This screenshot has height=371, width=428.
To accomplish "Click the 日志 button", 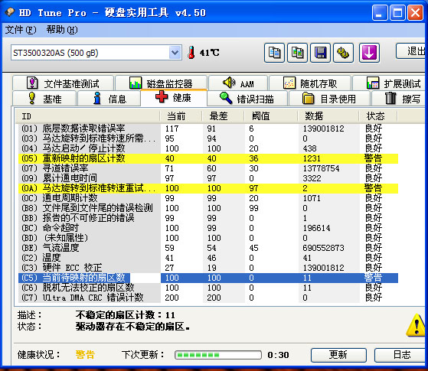I will (400, 355).
